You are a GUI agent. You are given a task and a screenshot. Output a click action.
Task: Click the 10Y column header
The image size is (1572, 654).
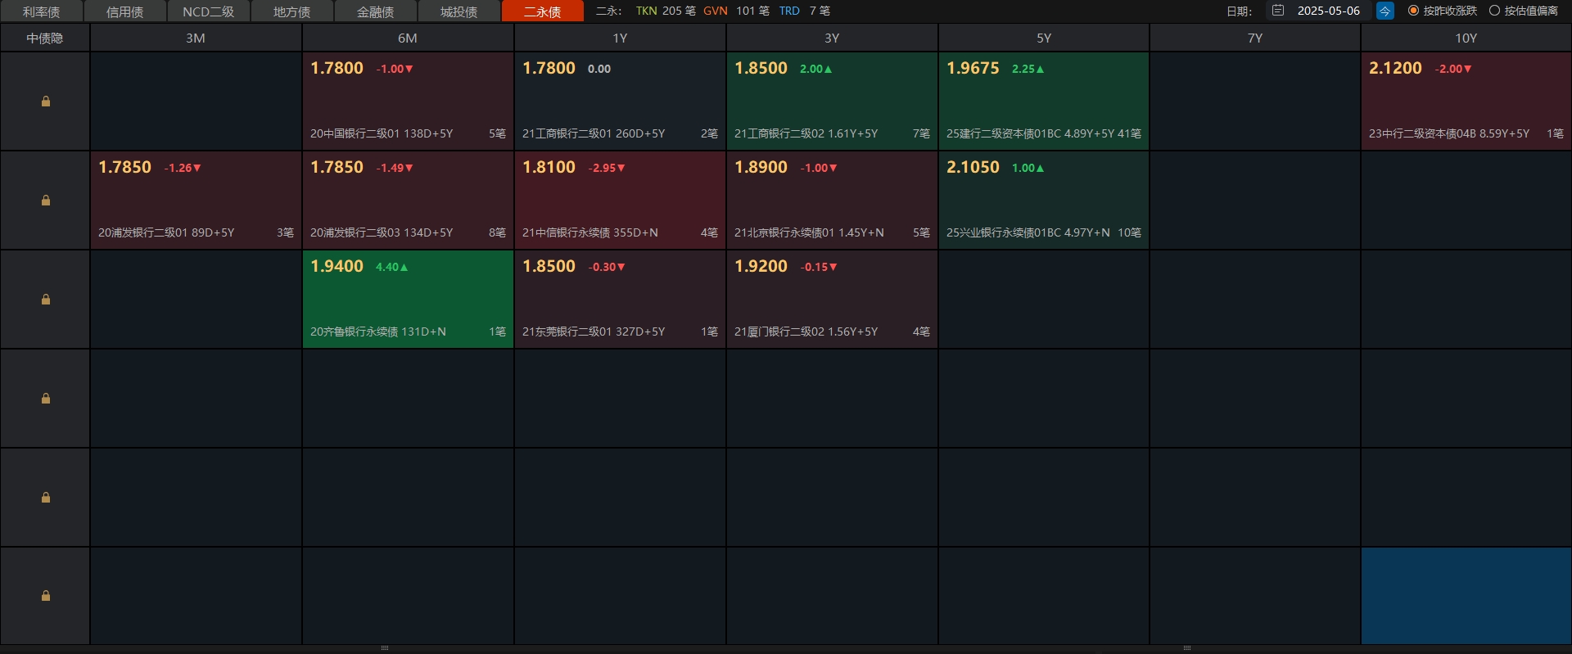tap(1466, 38)
